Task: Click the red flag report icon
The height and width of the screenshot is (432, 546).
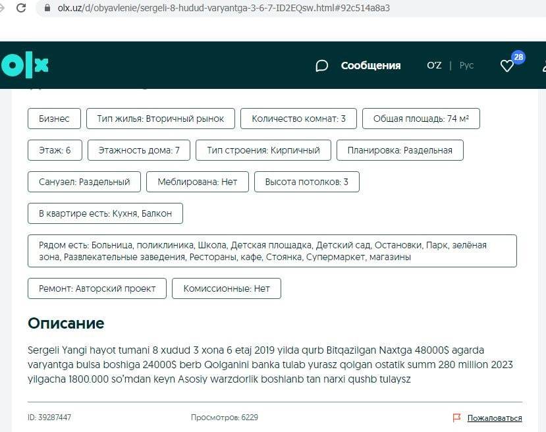Action: (456, 418)
